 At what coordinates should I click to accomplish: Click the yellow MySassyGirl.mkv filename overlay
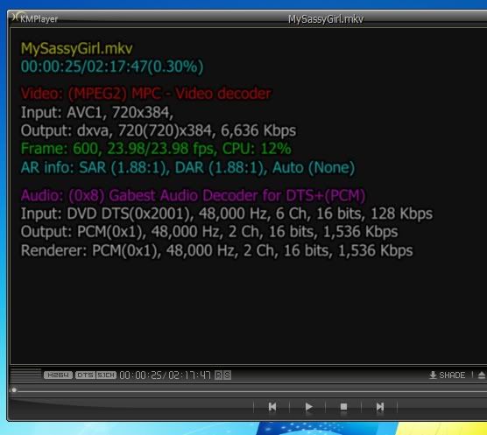coord(77,49)
